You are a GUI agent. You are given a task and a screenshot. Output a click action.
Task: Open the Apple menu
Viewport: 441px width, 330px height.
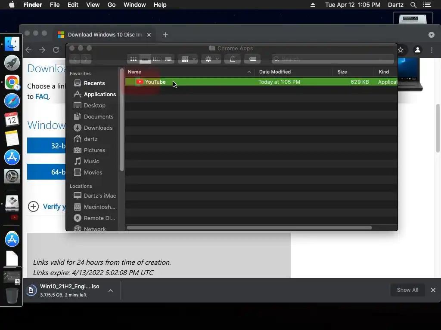point(12,5)
